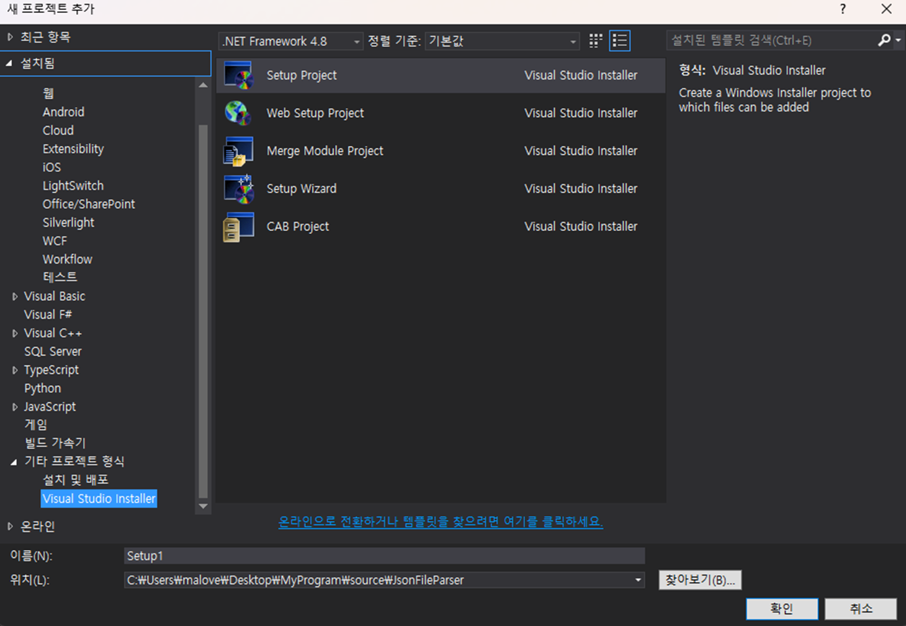Select the Merge Module Project name text
The width and height of the screenshot is (906, 626).
[325, 151]
